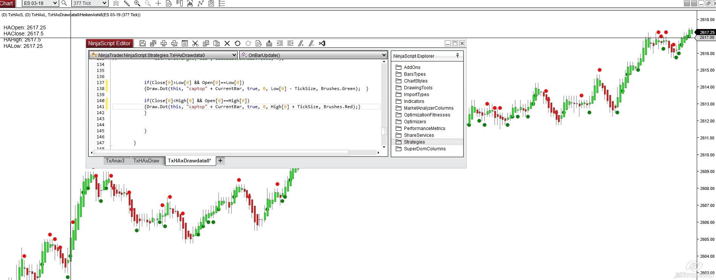Open the Indicators folder

tap(410, 101)
